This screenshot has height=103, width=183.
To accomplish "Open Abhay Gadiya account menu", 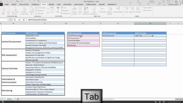I will pos(174,4).
